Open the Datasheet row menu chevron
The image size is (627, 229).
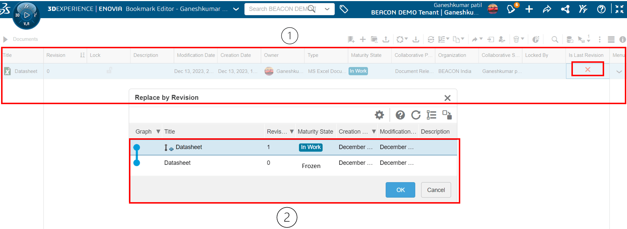(619, 71)
